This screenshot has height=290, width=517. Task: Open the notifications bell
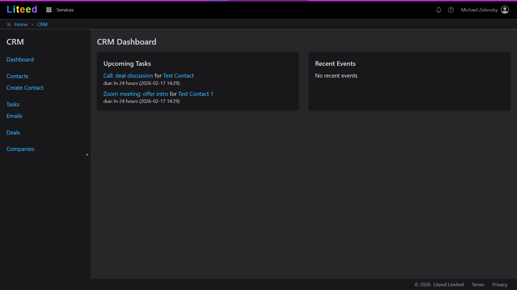point(439,10)
